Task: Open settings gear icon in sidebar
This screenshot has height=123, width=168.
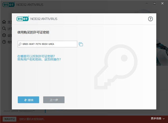Action: point(4,35)
